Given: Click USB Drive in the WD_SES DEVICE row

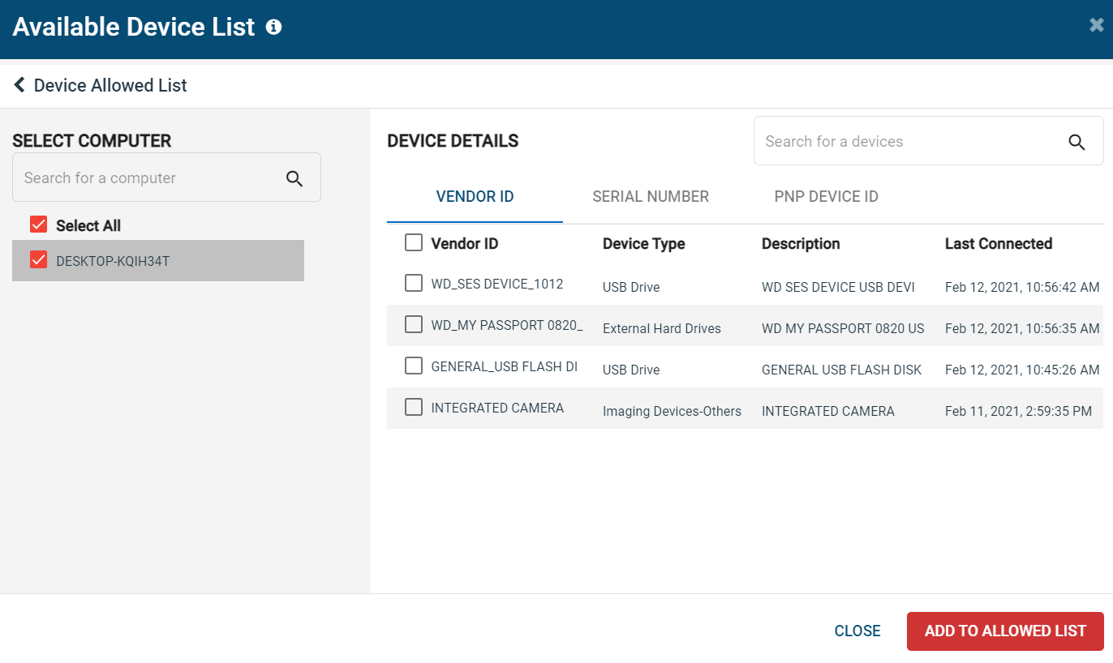Looking at the screenshot, I should pos(631,287).
